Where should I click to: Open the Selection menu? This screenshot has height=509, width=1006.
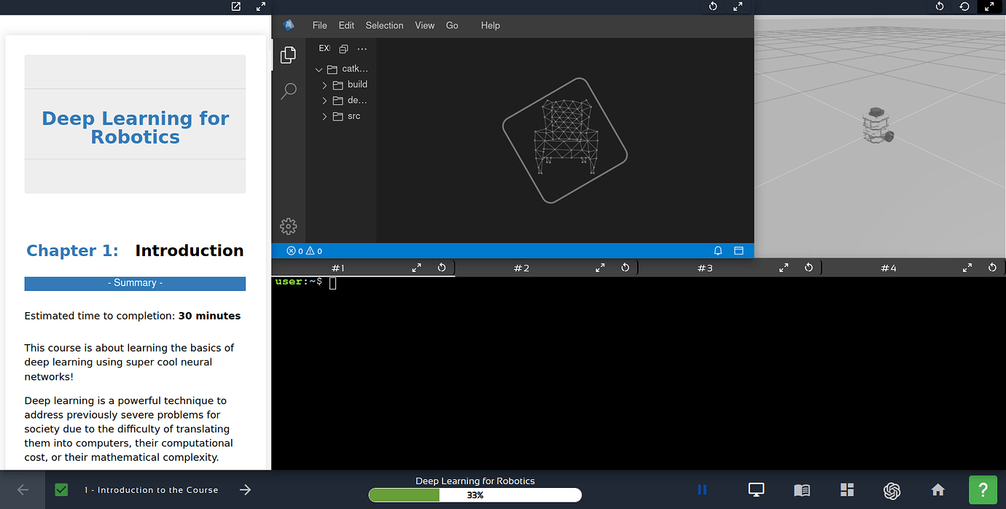pos(384,26)
